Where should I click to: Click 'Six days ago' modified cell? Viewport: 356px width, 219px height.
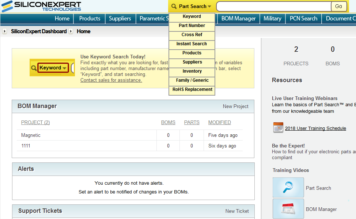click(x=222, y=146)
